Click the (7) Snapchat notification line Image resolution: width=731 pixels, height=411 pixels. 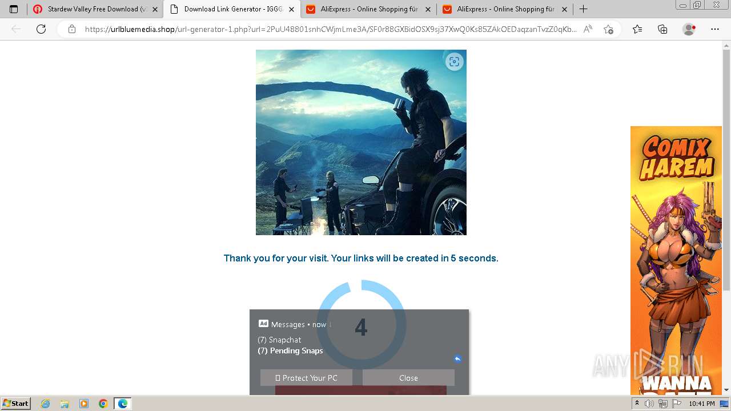[279, 340]
